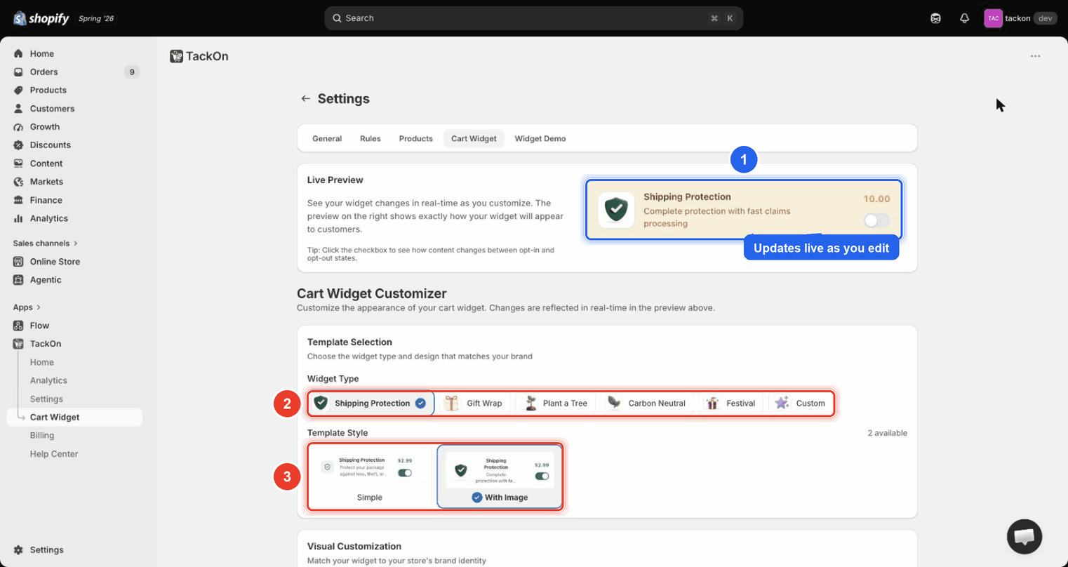Image resolution: width=1068 pixels, height=567 pixels.
Task: Open Settings under the TackOn app
Action: pos(46,399)
